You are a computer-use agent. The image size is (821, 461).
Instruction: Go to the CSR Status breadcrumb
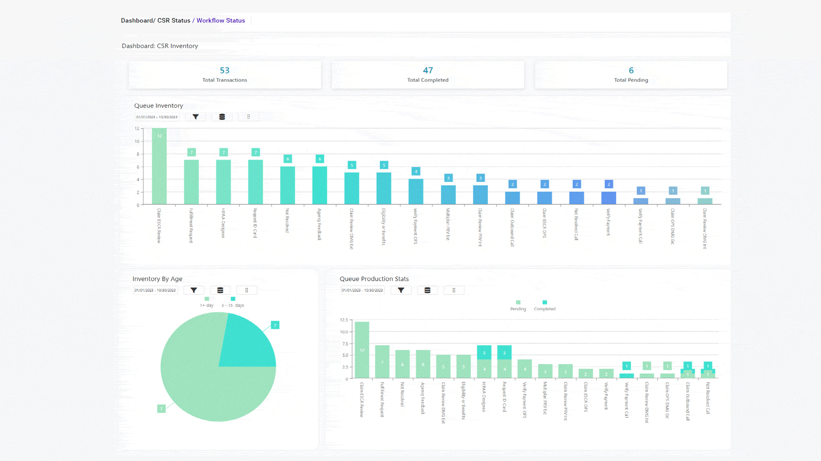tap(174, 20)
